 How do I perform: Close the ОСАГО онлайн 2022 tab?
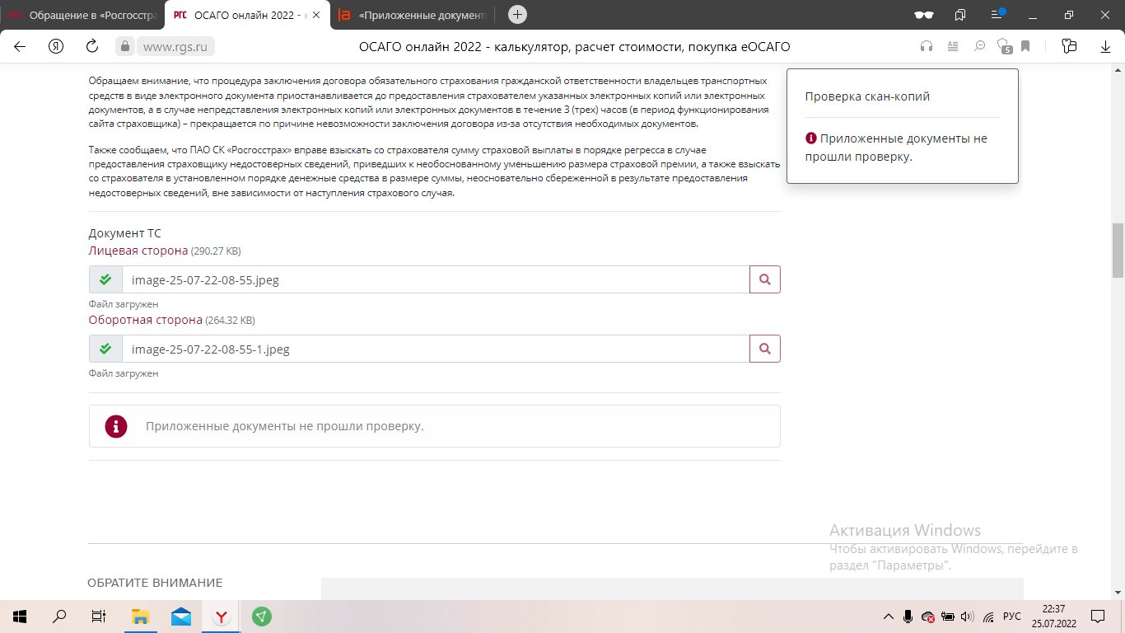[x=316, y=15]
